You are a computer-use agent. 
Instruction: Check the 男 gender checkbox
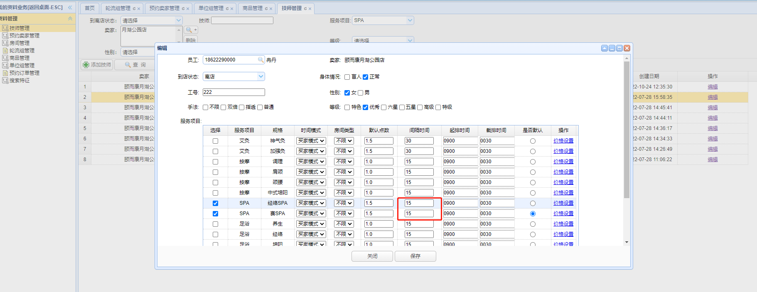[360, 93]
